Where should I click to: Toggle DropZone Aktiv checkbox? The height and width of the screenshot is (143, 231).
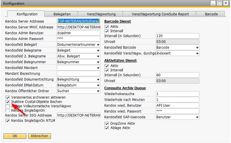tap(107, 124)
